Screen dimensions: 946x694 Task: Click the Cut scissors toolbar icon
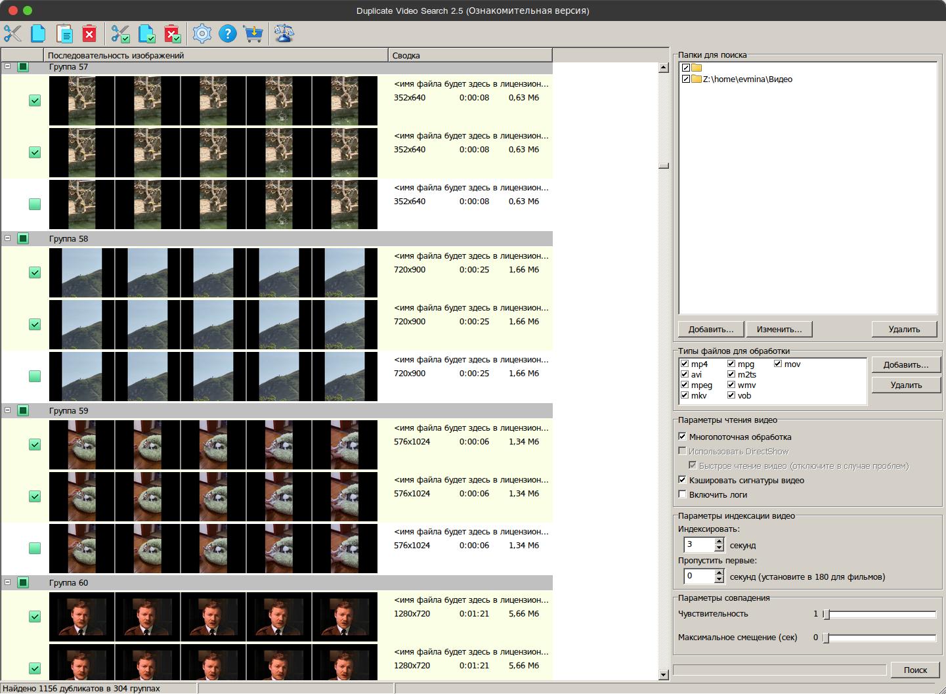[12, 33]
